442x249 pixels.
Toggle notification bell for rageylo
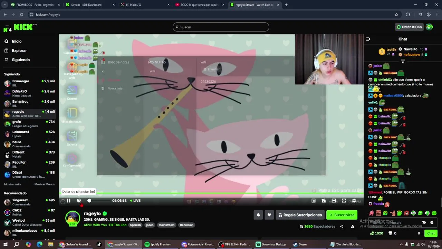(x=258, y=215)
